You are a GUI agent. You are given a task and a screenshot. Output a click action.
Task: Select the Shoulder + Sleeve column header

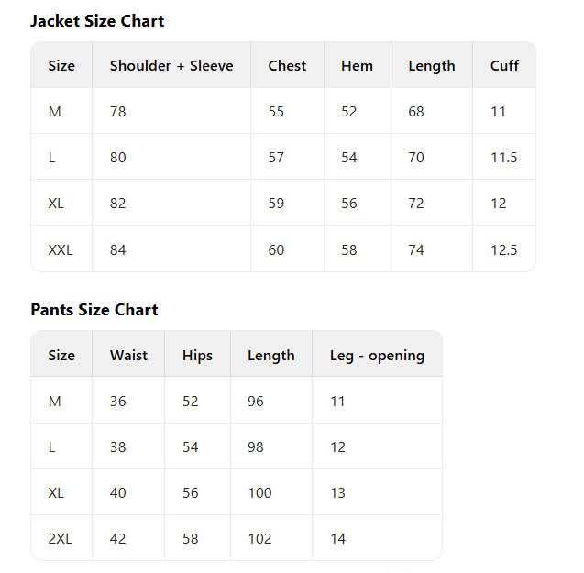coord(171,66)
